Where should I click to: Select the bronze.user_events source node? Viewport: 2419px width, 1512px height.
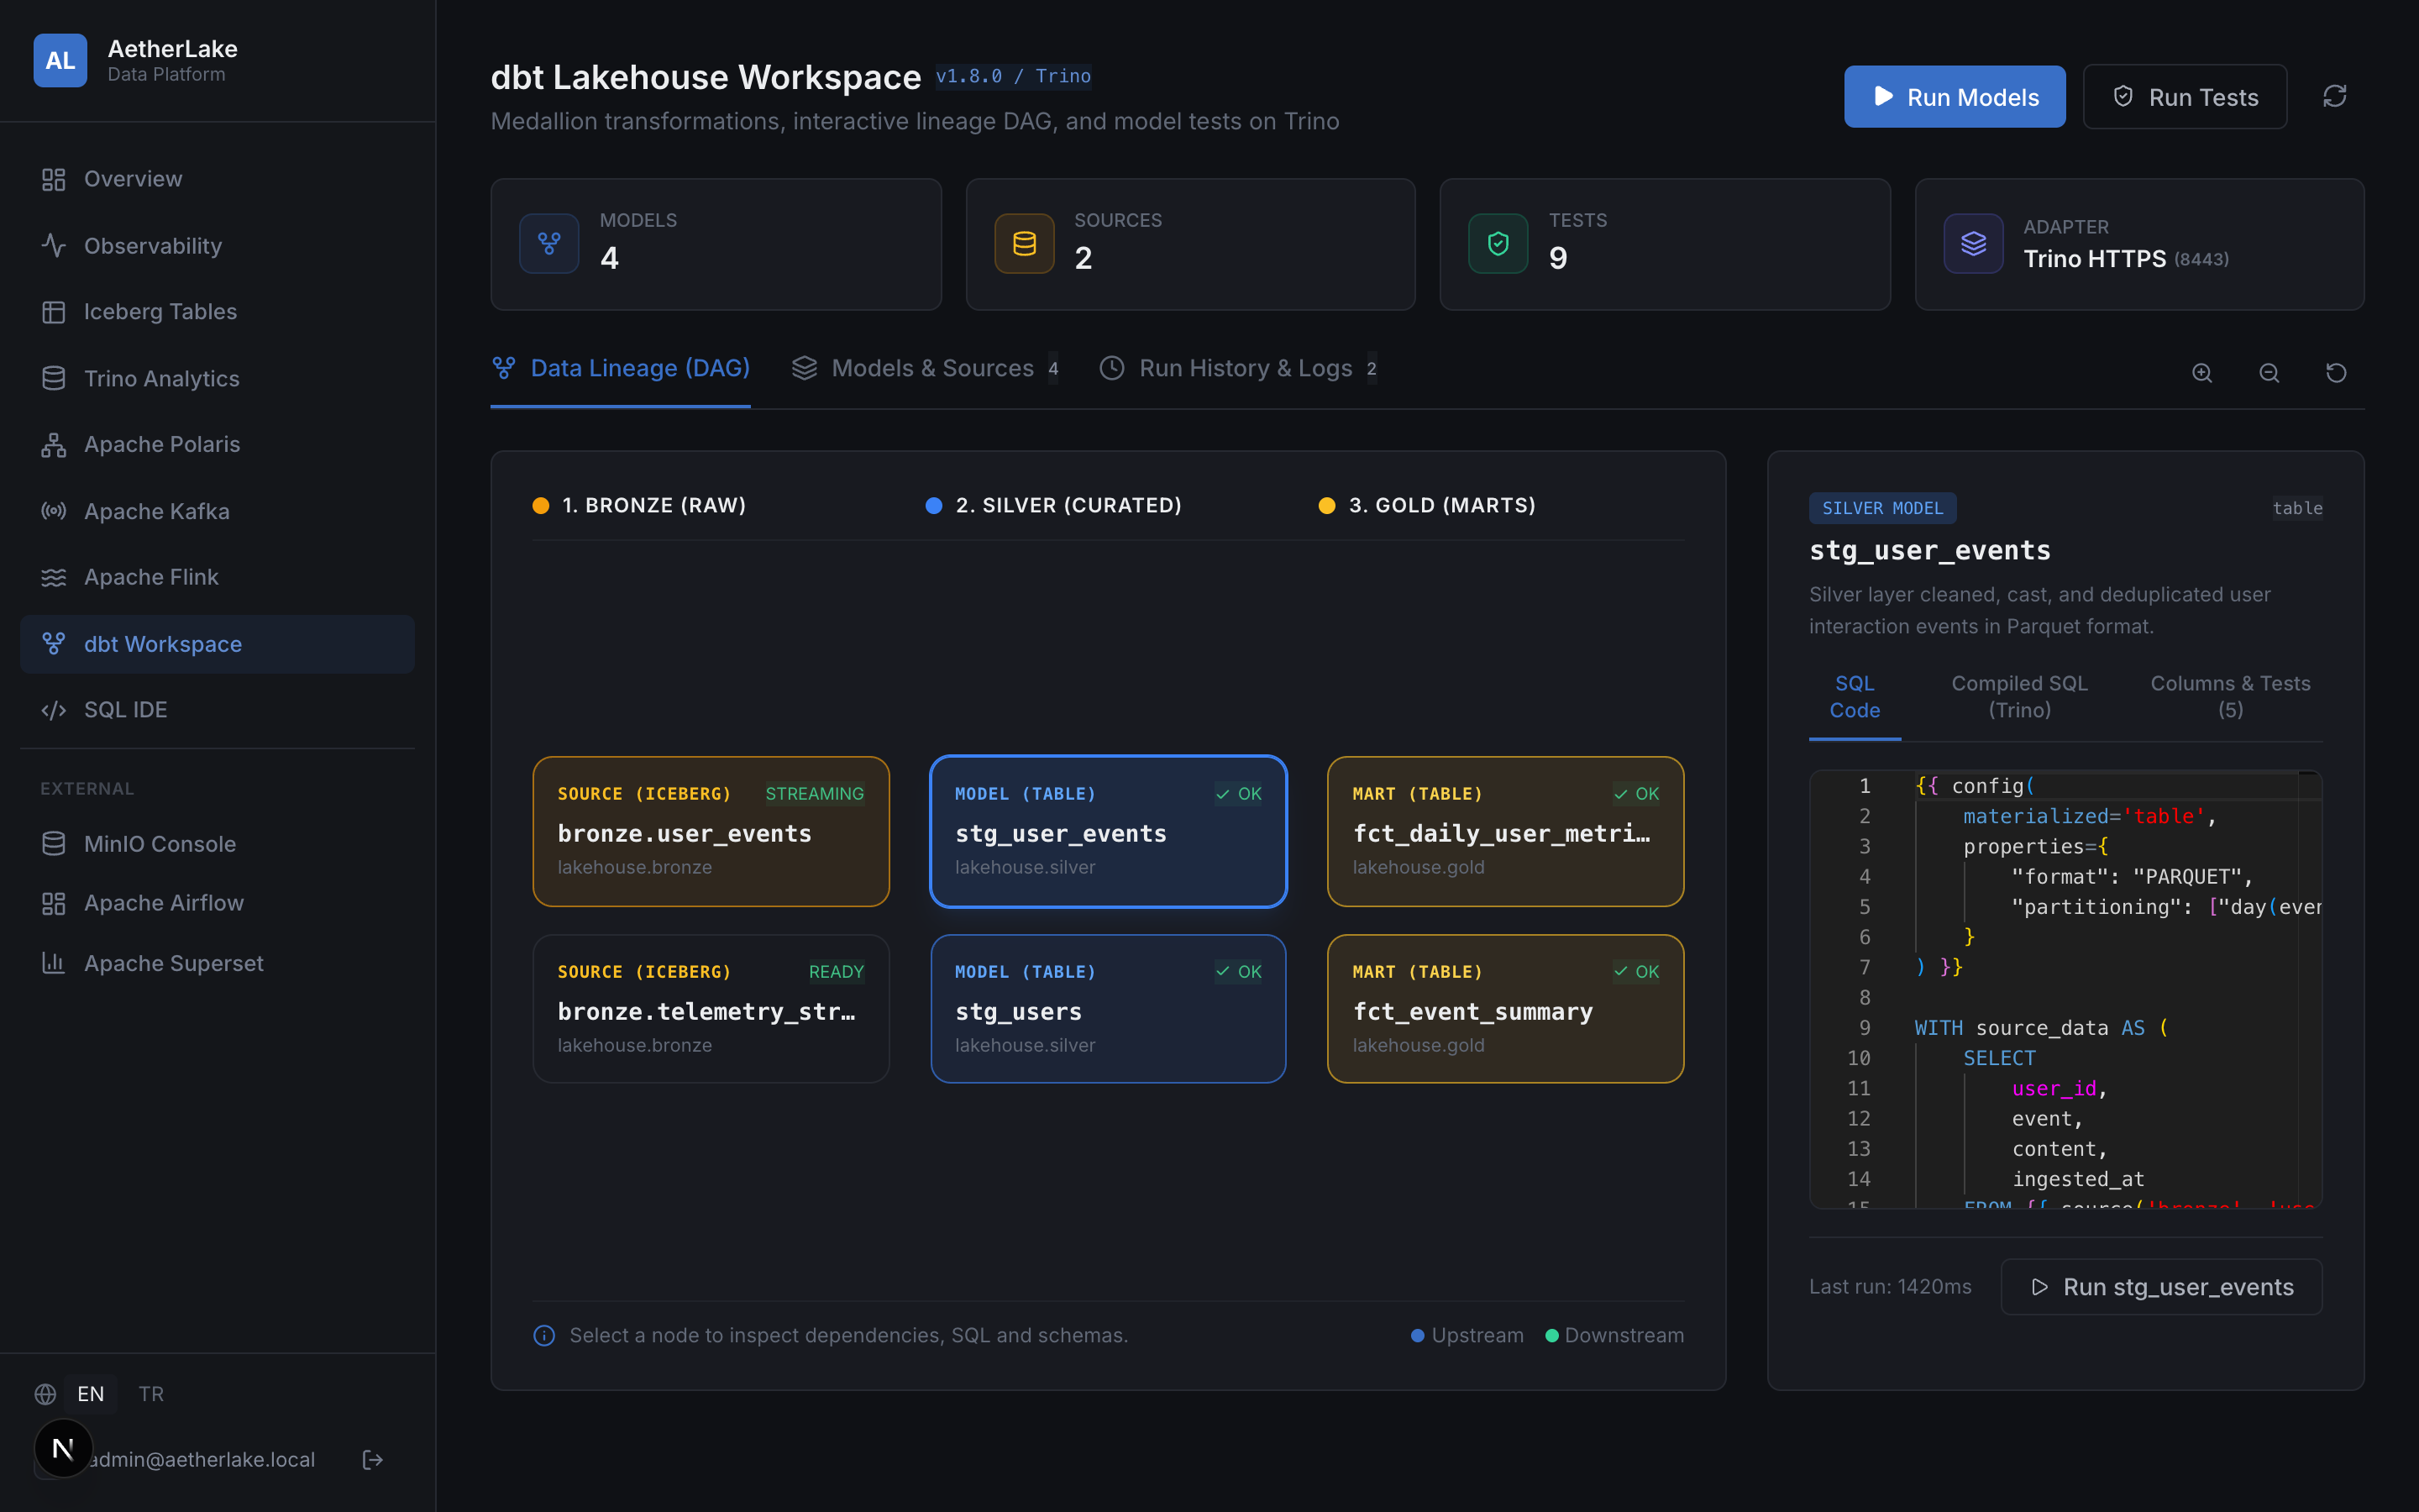(x=711, y=831)
